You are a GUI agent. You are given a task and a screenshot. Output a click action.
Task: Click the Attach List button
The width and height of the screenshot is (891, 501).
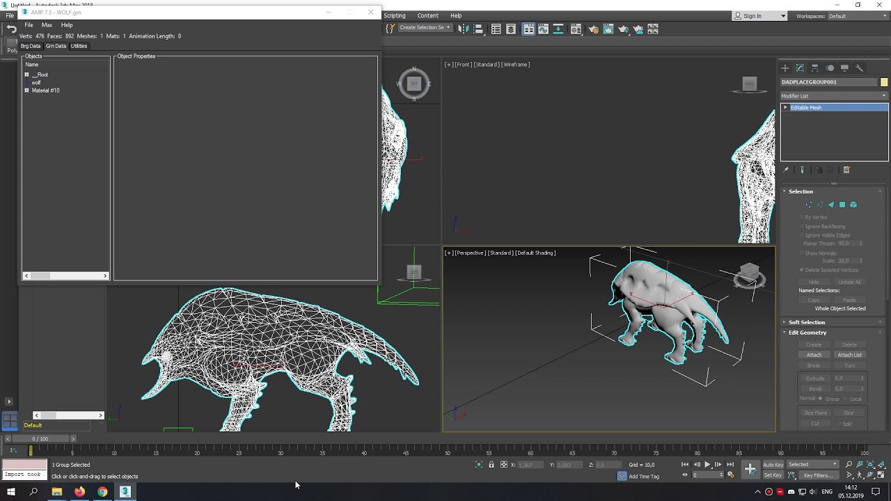tap(849, 355)
